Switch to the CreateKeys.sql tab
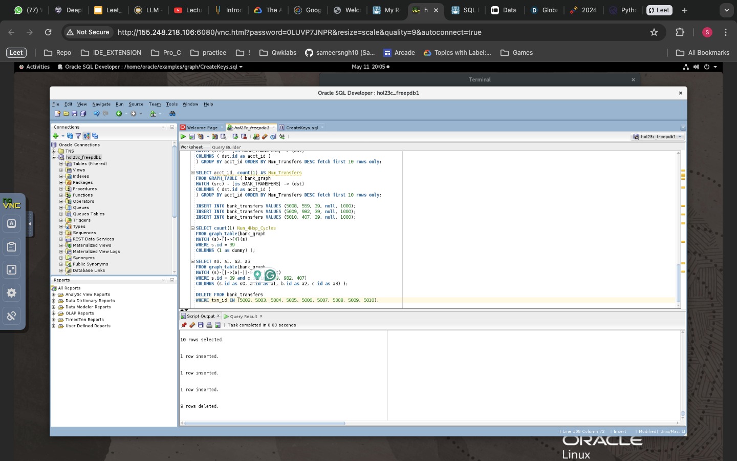This screenshot has width=737, height=461. pyautogui.click(x=301, y=128)
